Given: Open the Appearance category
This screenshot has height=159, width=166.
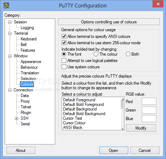Looking at the screenshot, I should 31,62.
